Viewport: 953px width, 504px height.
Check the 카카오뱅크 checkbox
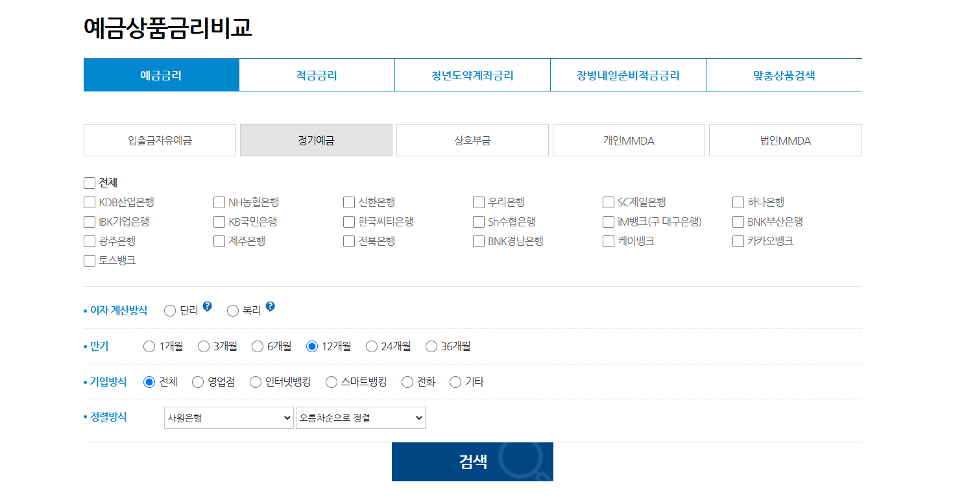pos(738,241)
